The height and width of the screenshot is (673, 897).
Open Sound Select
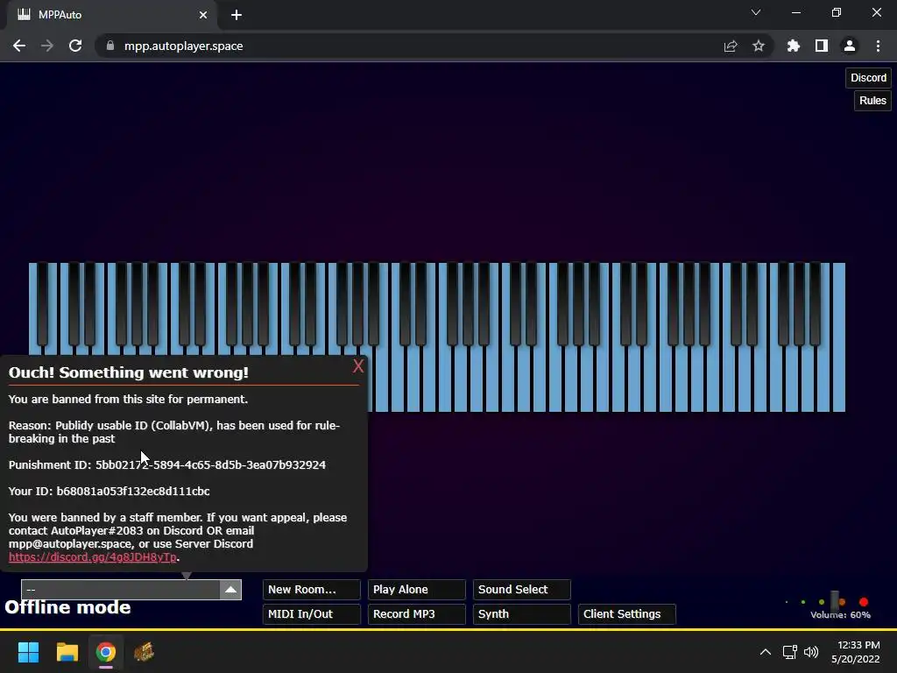coord(522,590)
